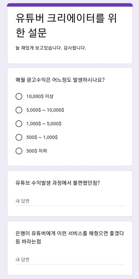The width and height of the screenshot is (139, 279).
Task: Click the "500$ 이하" label text
Action: pos(37,151)
